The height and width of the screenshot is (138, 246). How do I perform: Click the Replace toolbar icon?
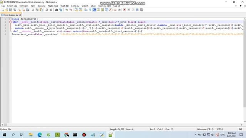61,10
